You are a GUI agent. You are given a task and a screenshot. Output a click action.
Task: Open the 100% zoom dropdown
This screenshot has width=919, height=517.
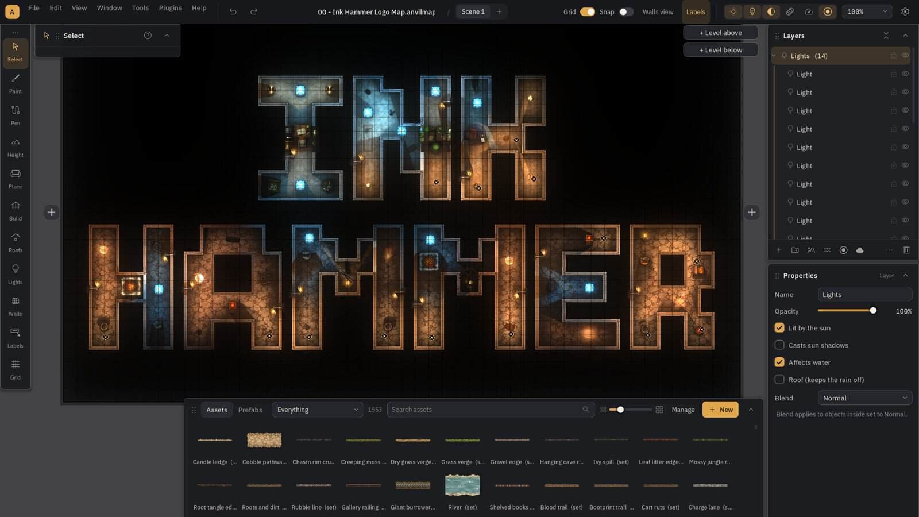point(867,11)
